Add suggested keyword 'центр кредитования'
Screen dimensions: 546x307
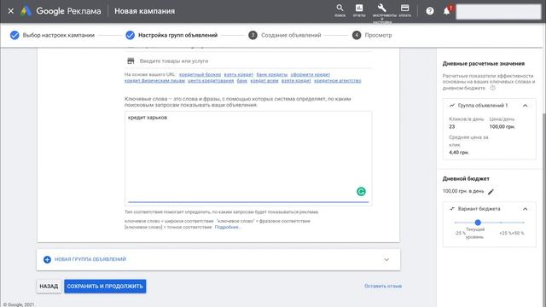[211, 80]
